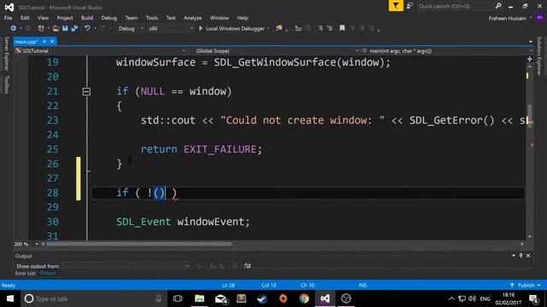Viewport: 547px width, 307px height.
Task: Open the 200 % zoom level dropdown
Action: (x=26, y=244)
